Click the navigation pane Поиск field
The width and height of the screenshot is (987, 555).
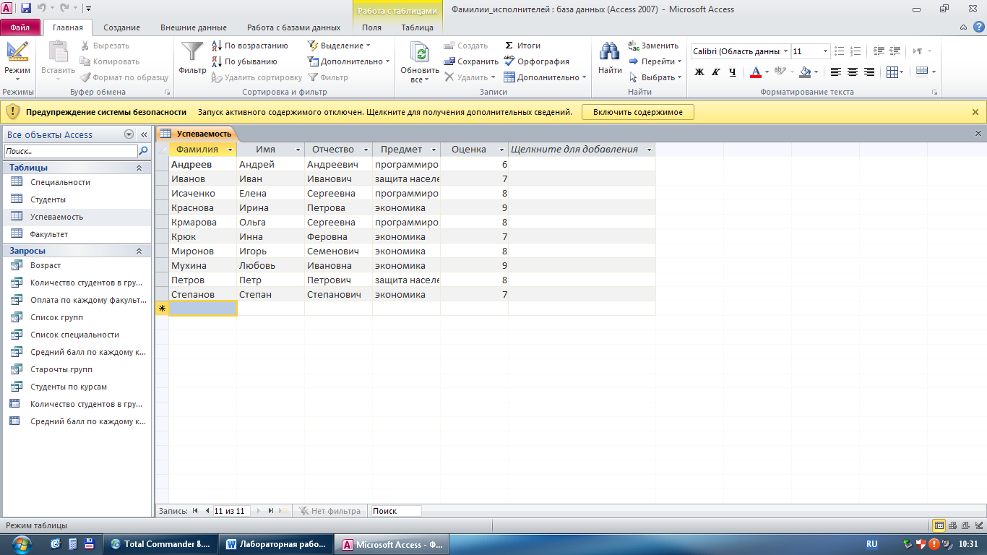click(x=71, y=151)
